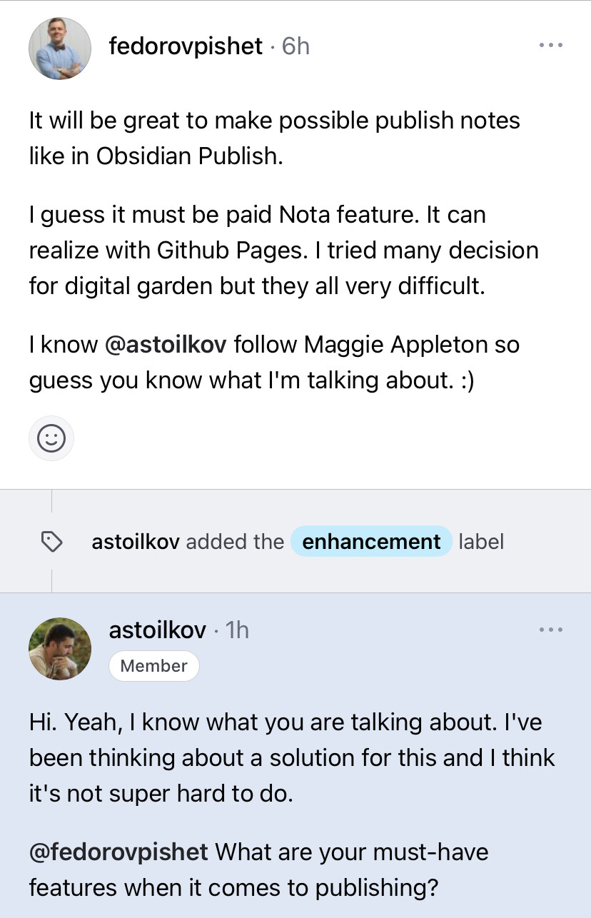Tap the fedorovpishet username in comment header
Viewport: 591px width, 918px height.
click(186, 46)
